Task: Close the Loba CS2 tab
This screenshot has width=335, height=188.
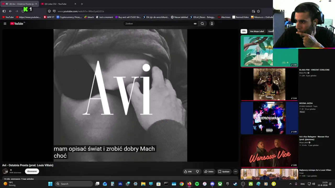Action: coord(75,4)
